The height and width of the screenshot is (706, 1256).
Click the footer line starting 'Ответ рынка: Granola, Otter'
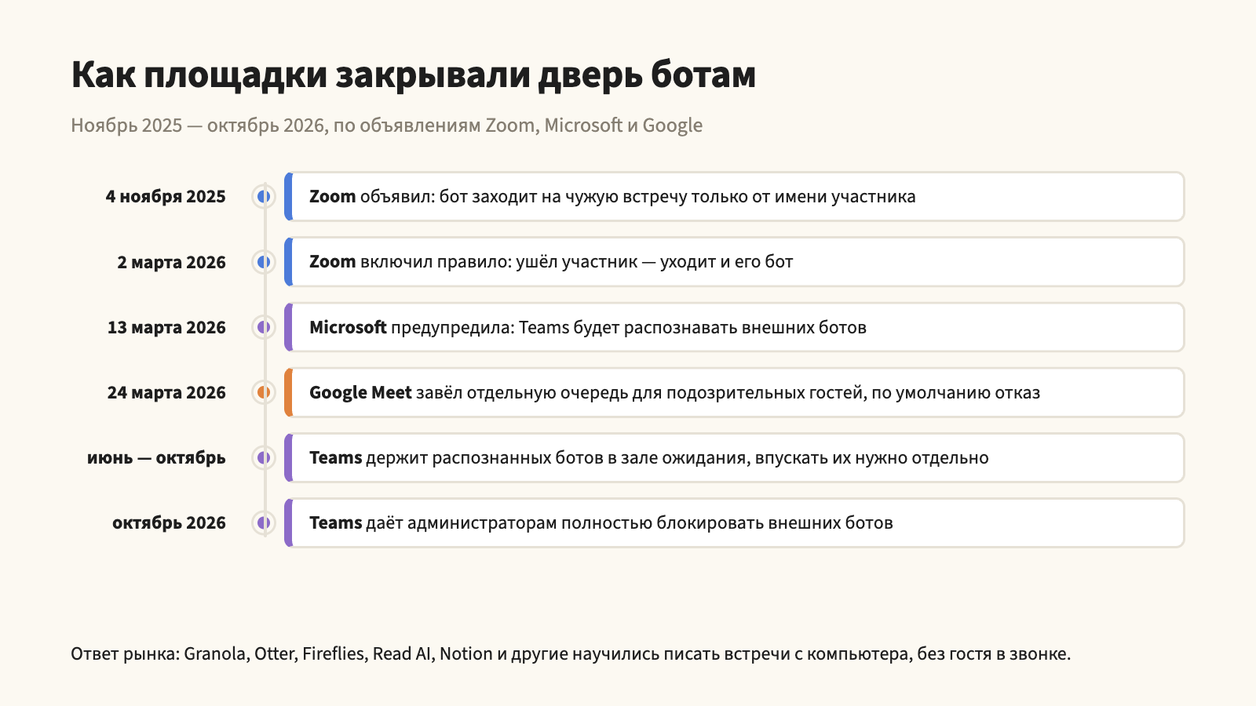pyautogui.click(x=571, y=654)
